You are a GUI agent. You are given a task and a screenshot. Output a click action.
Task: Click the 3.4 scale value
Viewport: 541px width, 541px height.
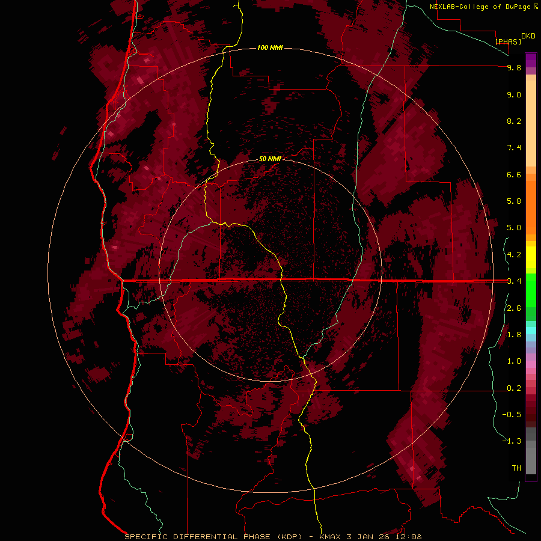pos(514,281)
